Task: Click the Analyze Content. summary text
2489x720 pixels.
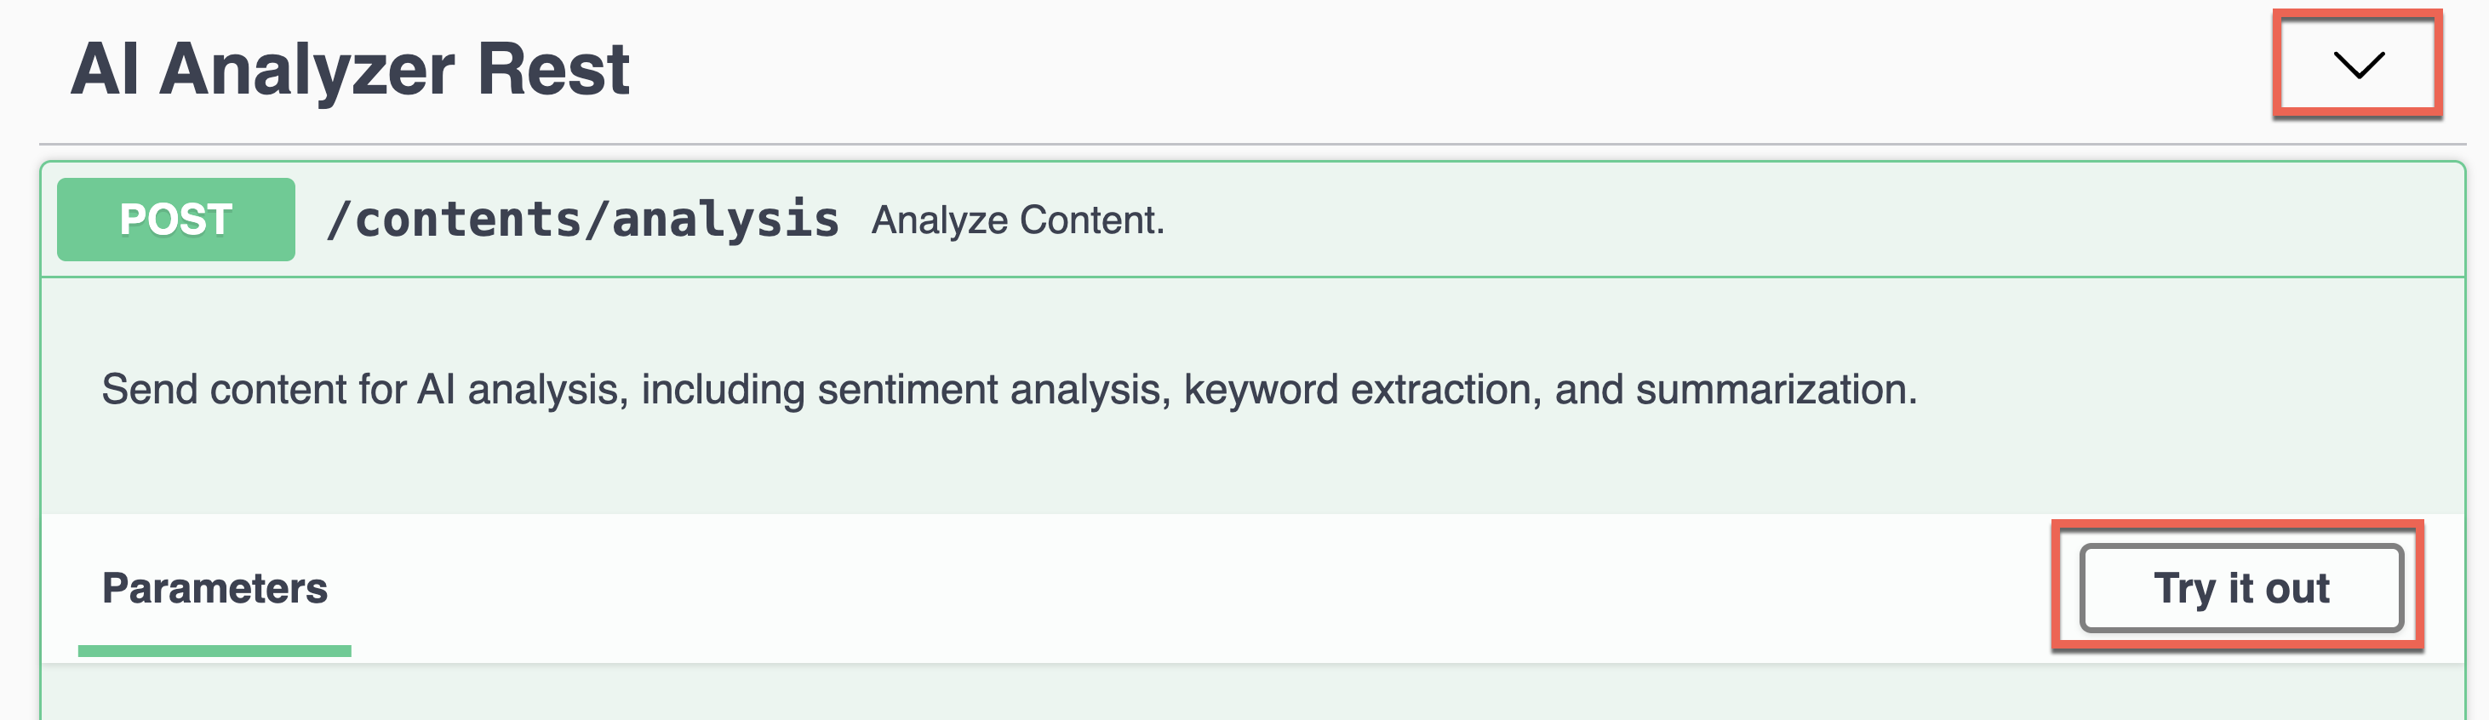Action: pyautogui.click(x=1017, y=220)
